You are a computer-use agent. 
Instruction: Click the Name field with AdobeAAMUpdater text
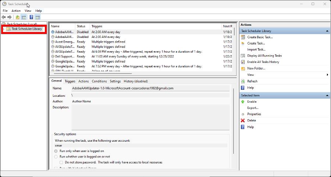(150, 88)
